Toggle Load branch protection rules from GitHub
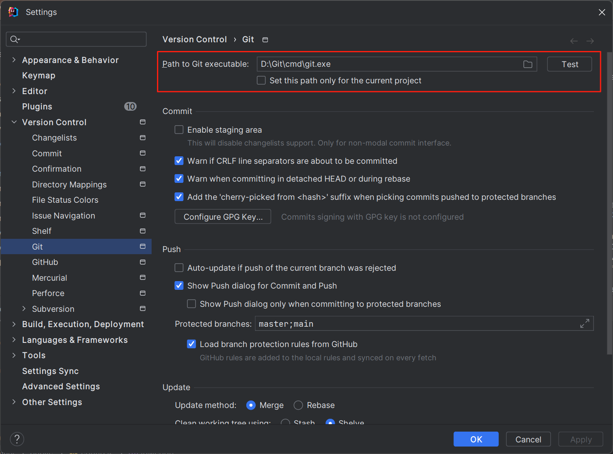 [191, 344]
